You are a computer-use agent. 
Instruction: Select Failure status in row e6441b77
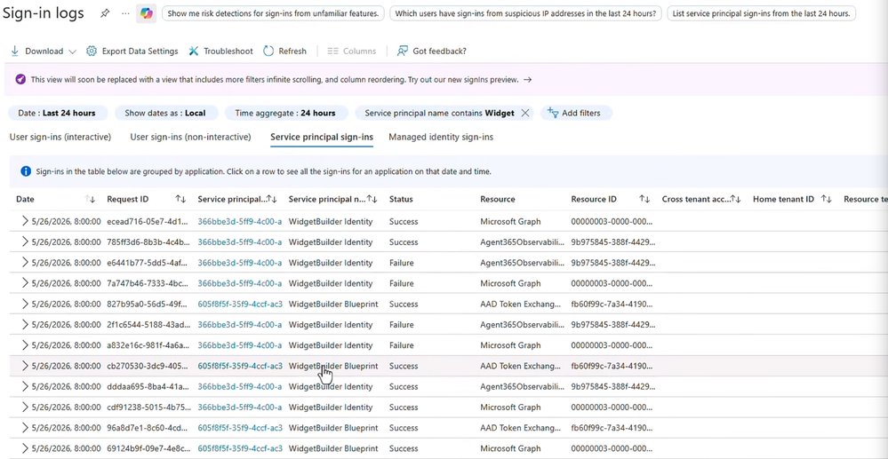[402, 263]
